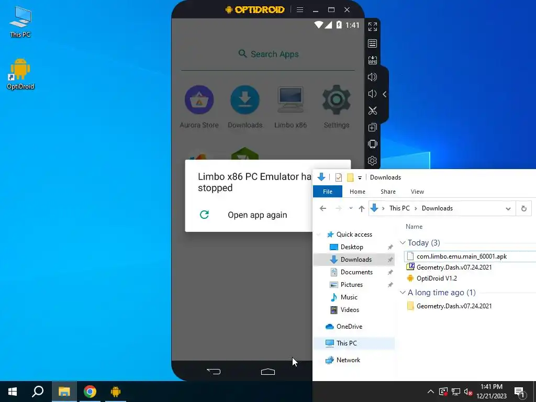Click the Properties quick access icon
The width and height of the screenshot is (536, 402).
click(339, 177)
